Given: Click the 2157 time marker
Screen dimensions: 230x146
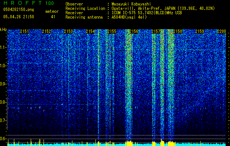Looking at the screenshot, I should 156,31.
